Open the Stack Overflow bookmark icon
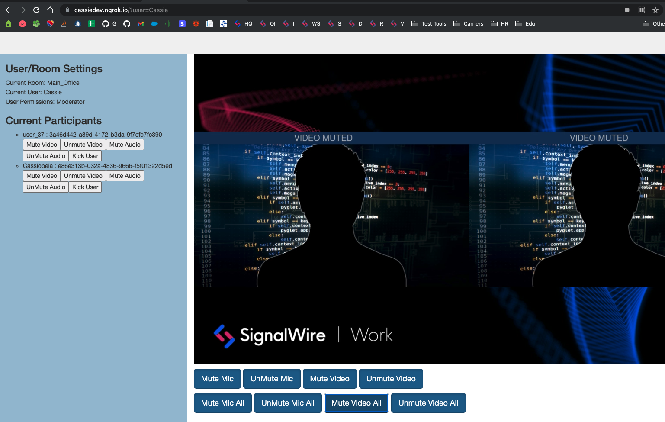Image resolution: width=665 pixels, height=422 pixels. (x=64, y=24)
